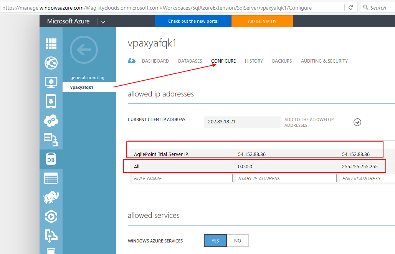Click the HDInsight elephant icon
This screenshot has height=254, width=395.
(x=51, y=197)
